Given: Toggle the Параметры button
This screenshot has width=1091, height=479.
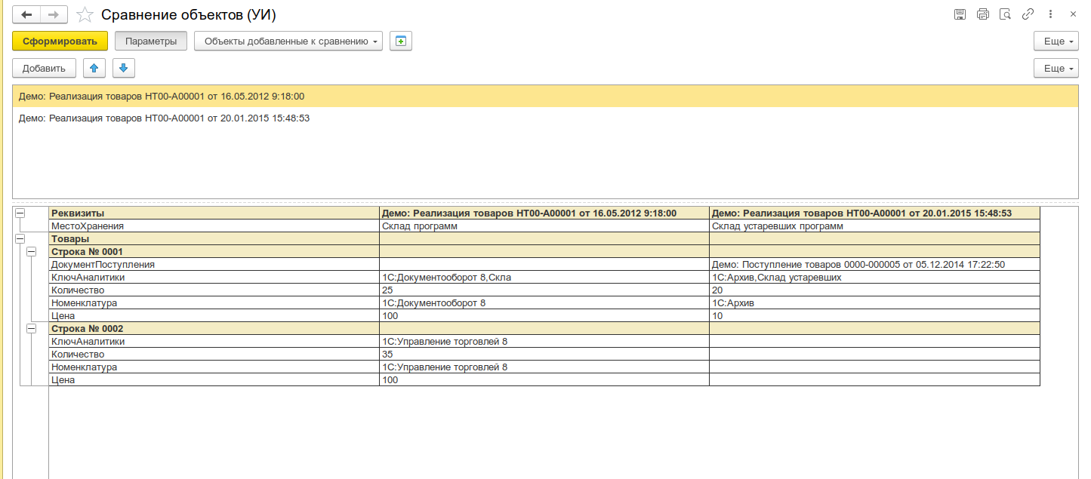Looking at the screenshot, I should click(x=151, y=41).
